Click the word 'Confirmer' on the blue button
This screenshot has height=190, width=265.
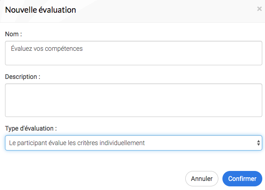point(242,179)
